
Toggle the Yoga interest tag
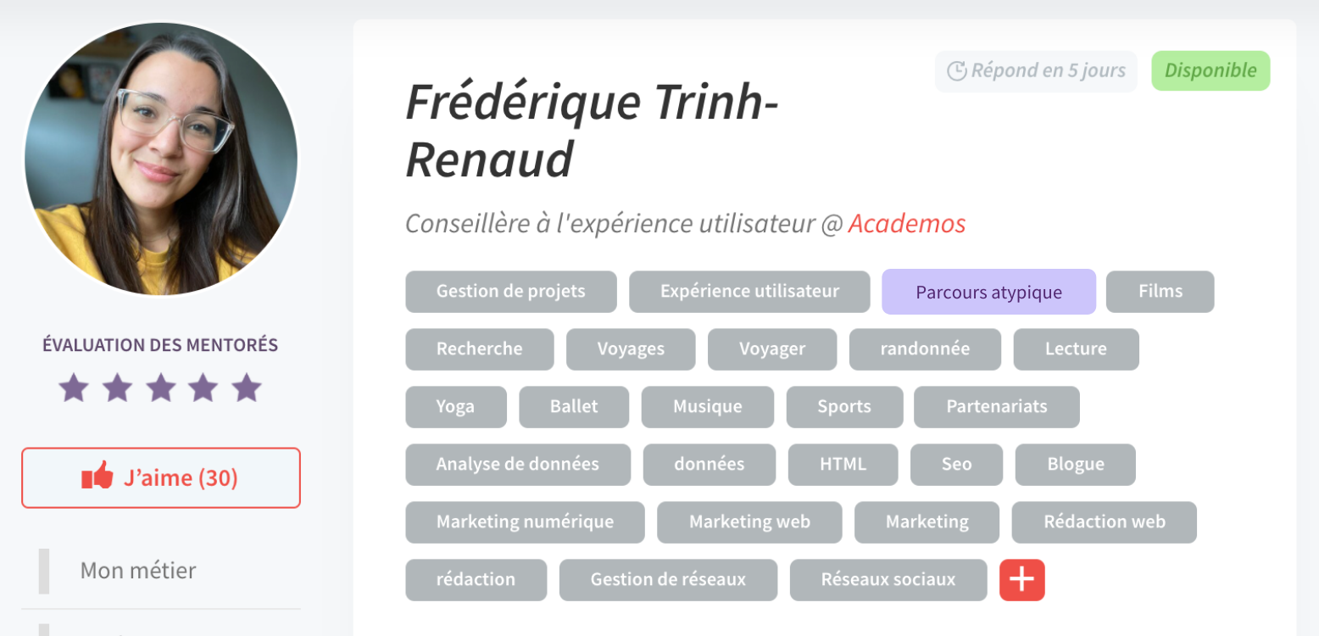pyautogui.click(x=456, y=406)
